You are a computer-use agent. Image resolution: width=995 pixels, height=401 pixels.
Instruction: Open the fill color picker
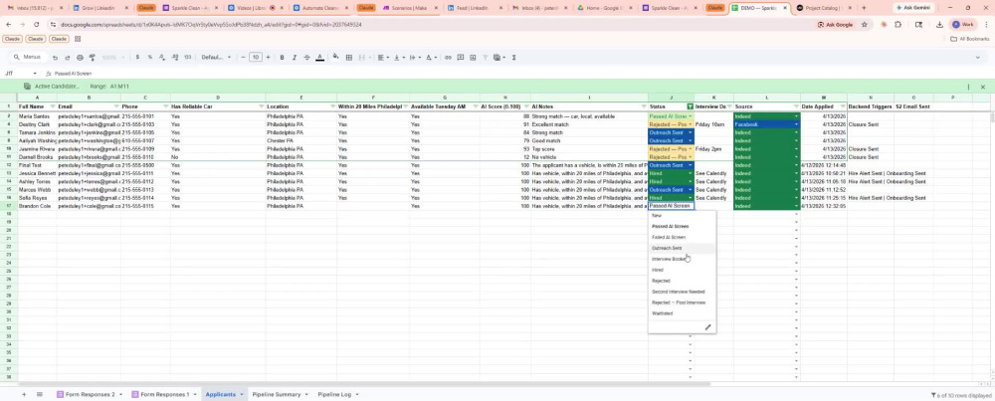335,57
